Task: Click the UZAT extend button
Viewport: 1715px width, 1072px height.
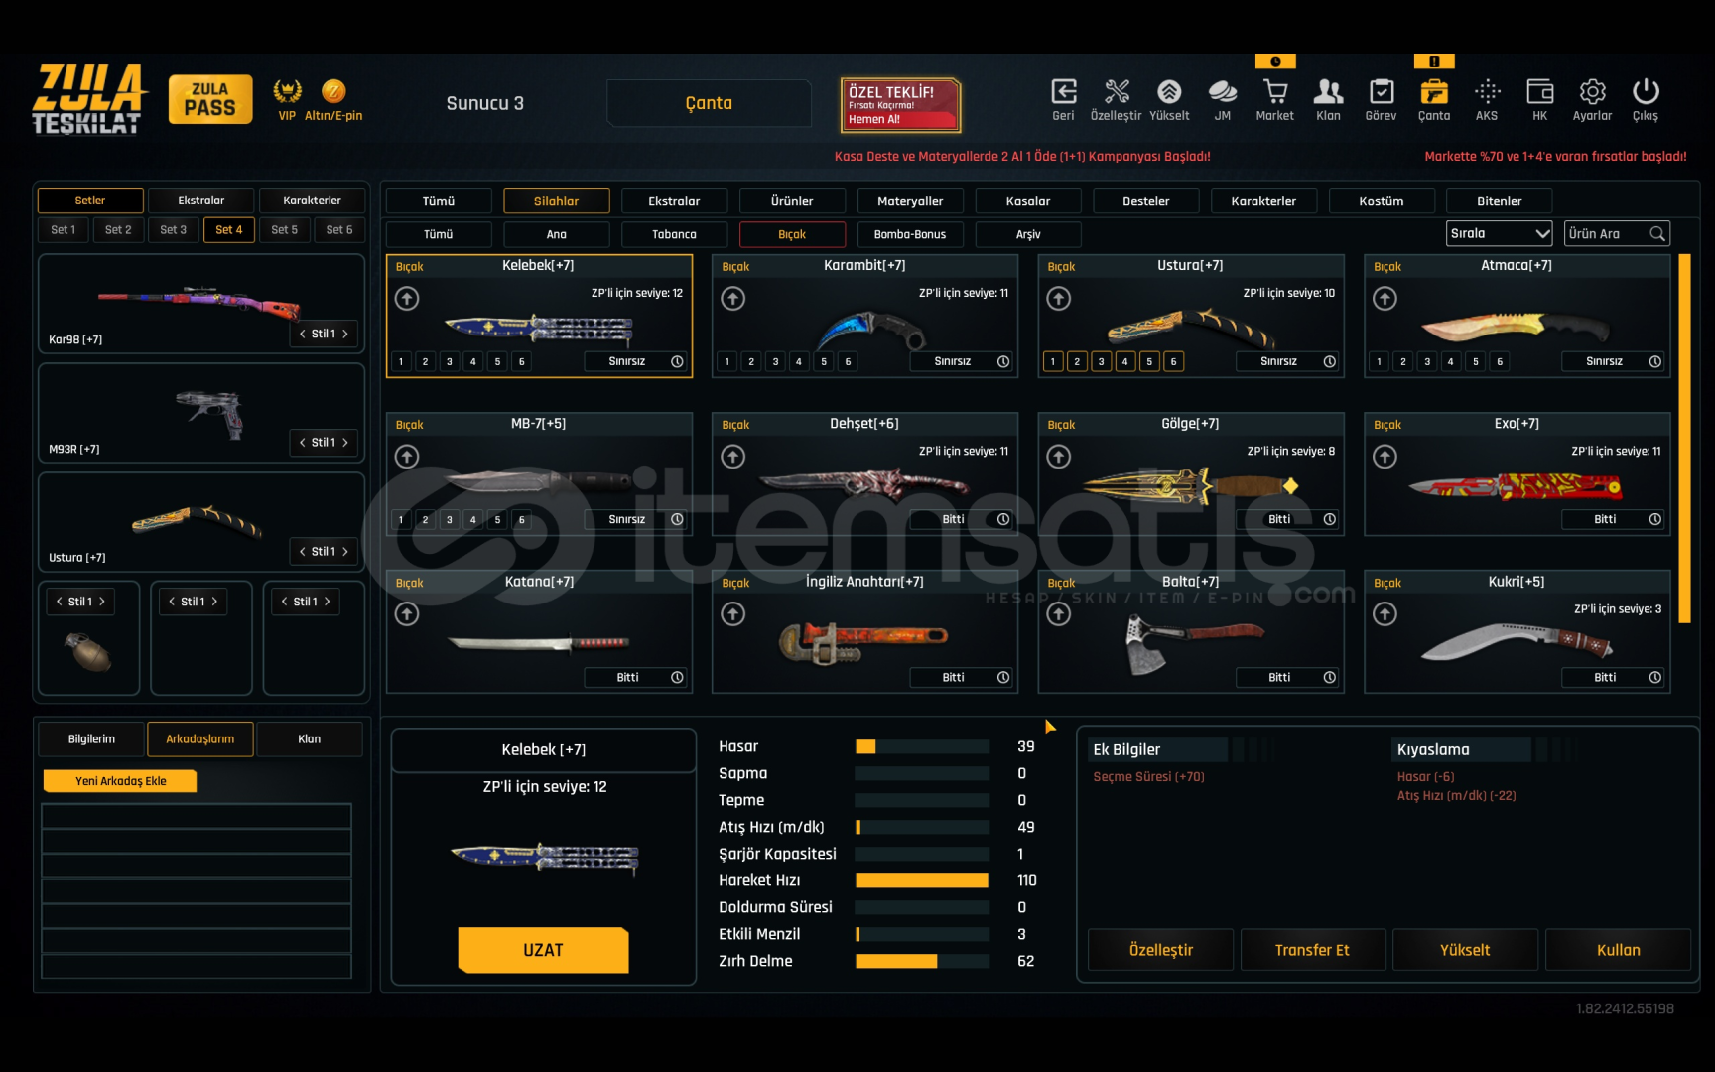Action: tap(543, 950)
